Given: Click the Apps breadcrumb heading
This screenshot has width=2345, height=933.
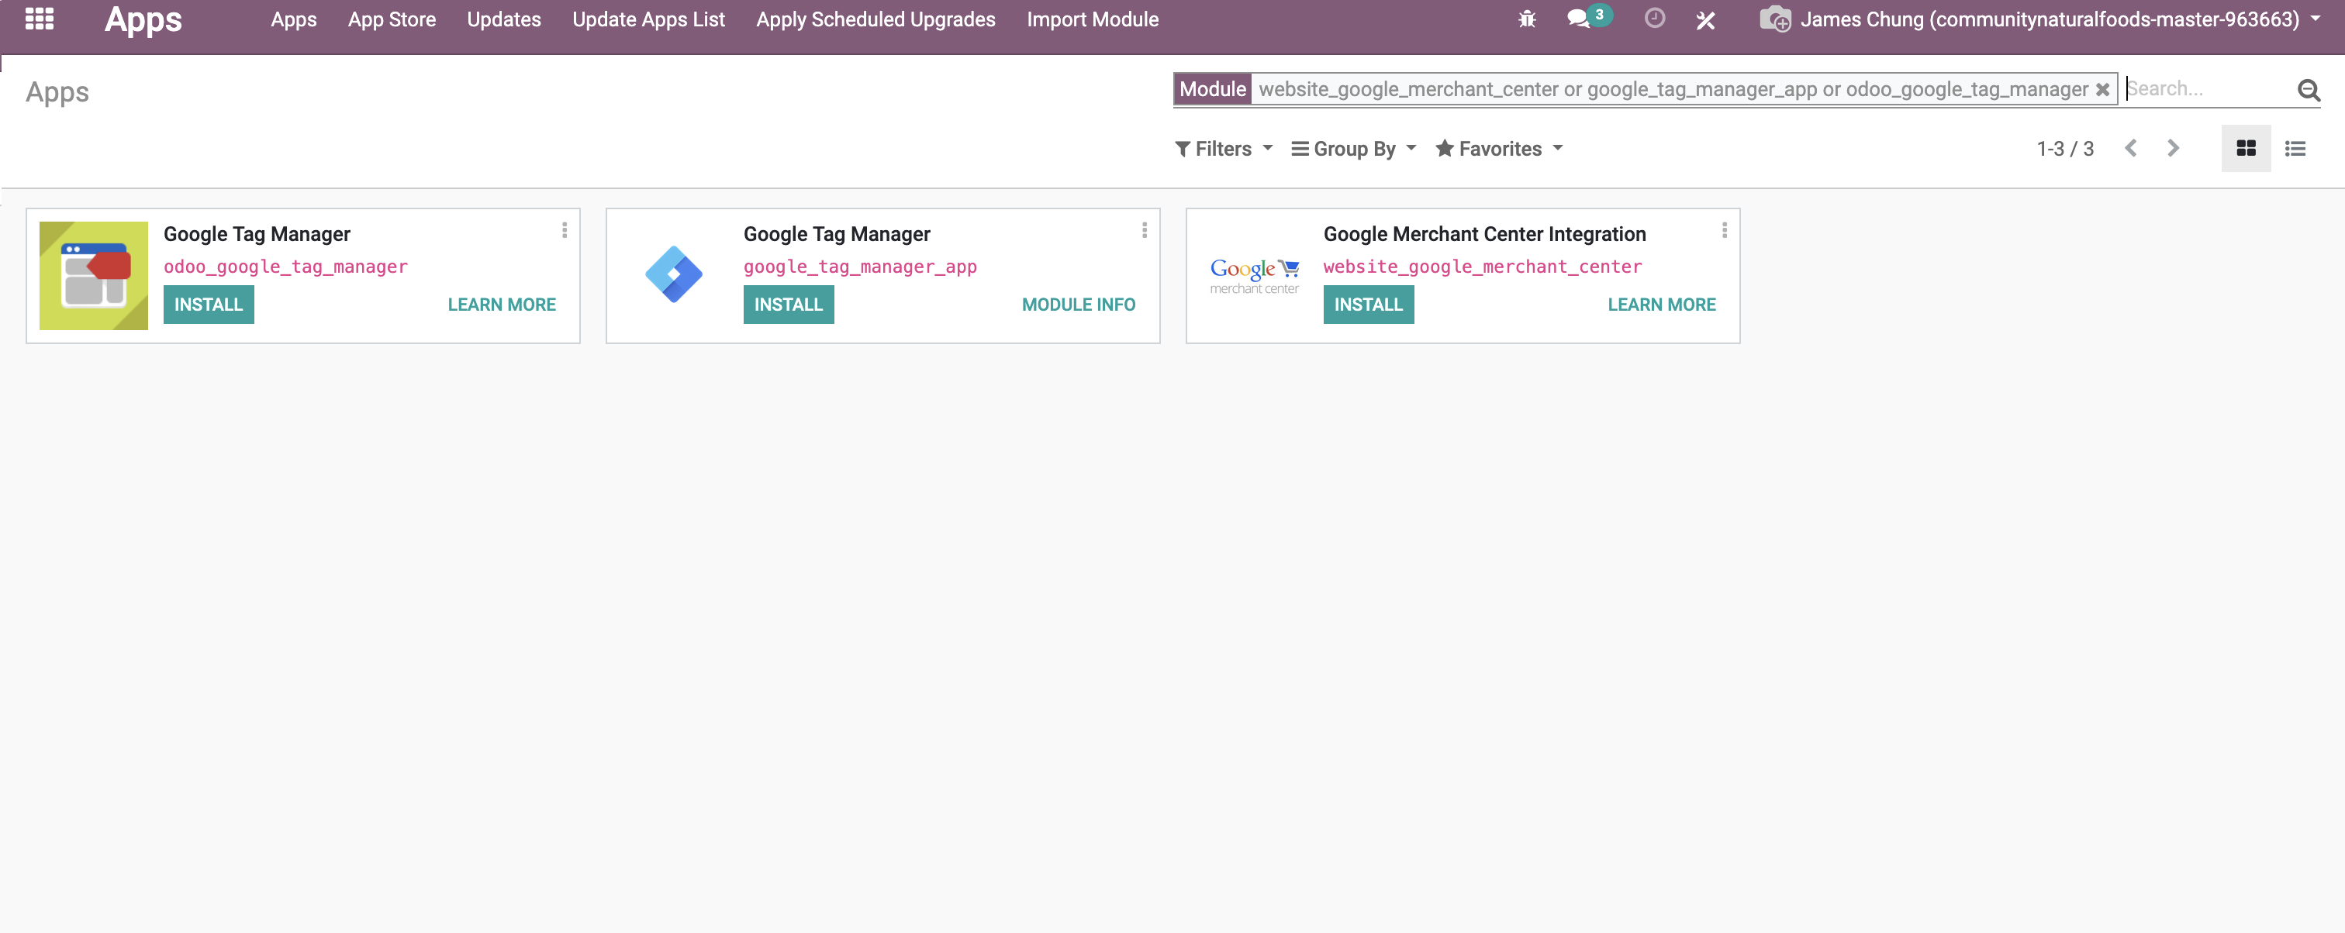Looking at the screenshot, I should [x=57, y=92].
